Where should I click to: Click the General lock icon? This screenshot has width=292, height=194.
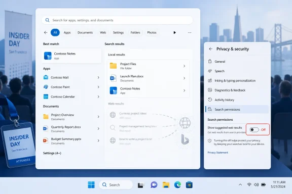[210, 61]
